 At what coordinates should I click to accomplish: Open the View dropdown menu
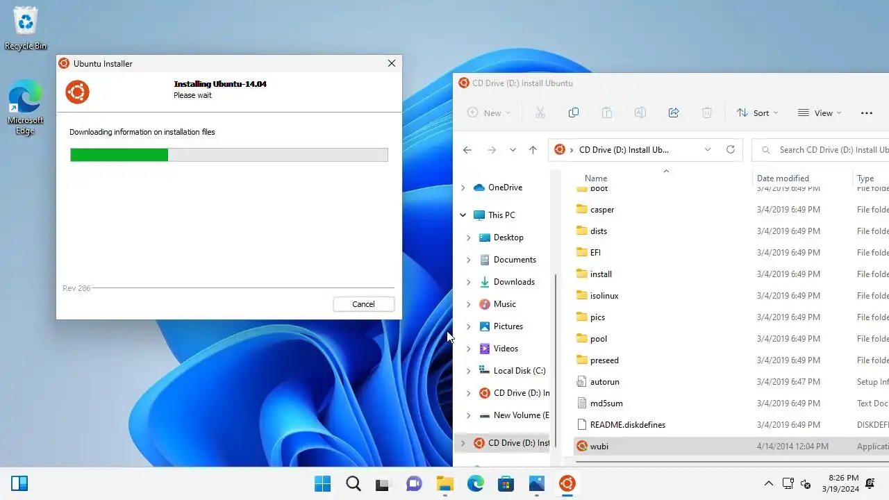pyautogui.click(x=819, y=112)
